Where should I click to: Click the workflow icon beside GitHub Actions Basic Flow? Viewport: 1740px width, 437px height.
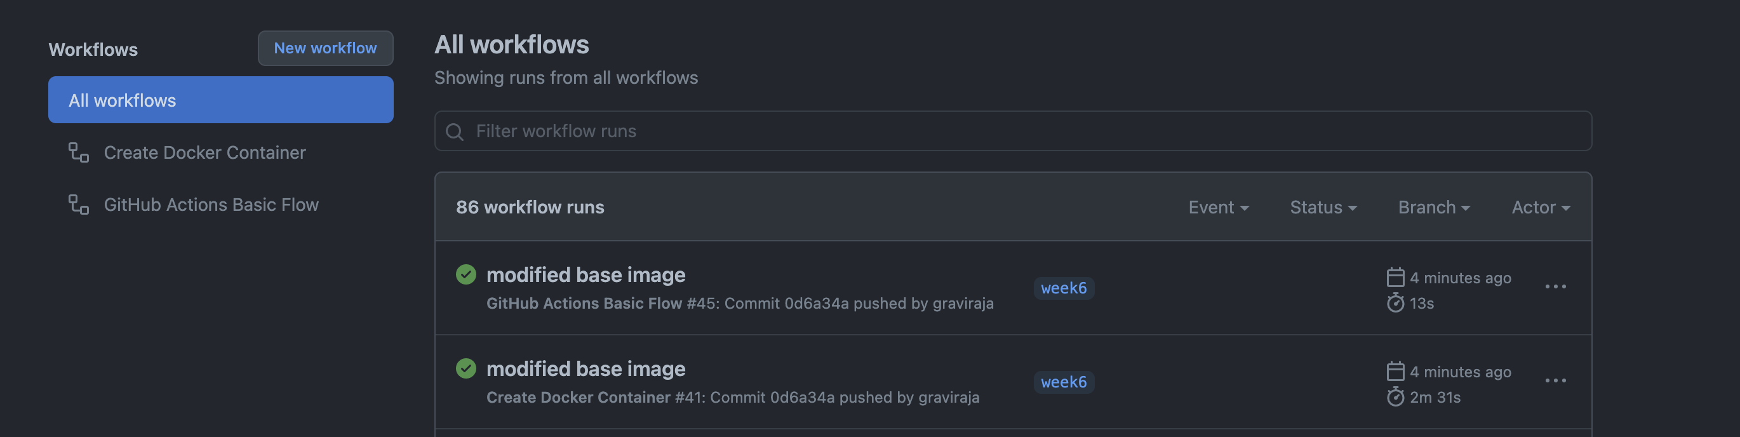tap(78, 205)
